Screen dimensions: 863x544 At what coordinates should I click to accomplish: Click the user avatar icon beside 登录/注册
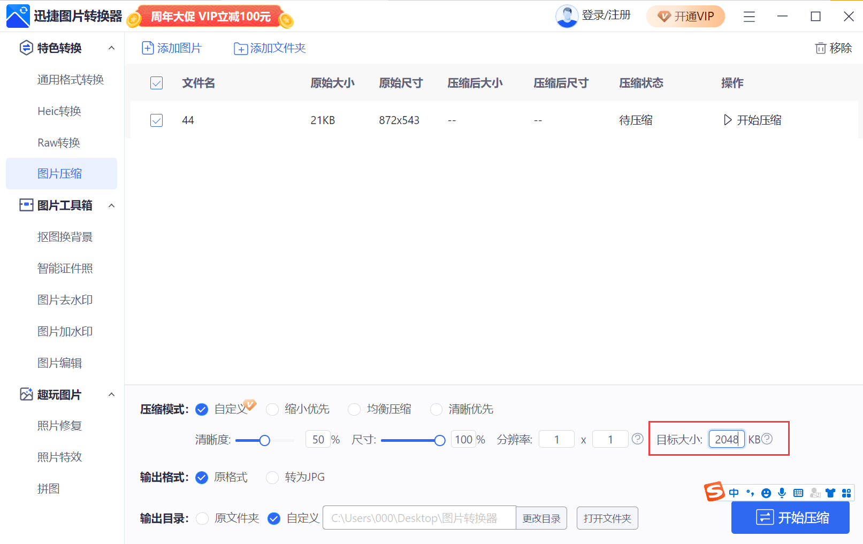pyautogui.click(x=567, y=16)
